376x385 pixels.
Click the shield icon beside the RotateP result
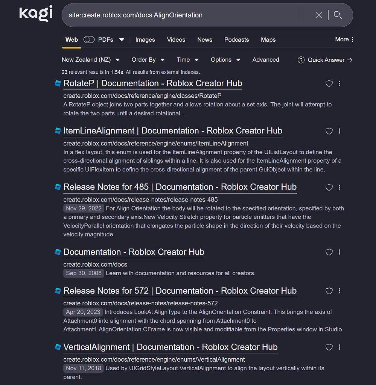[329, 83]
